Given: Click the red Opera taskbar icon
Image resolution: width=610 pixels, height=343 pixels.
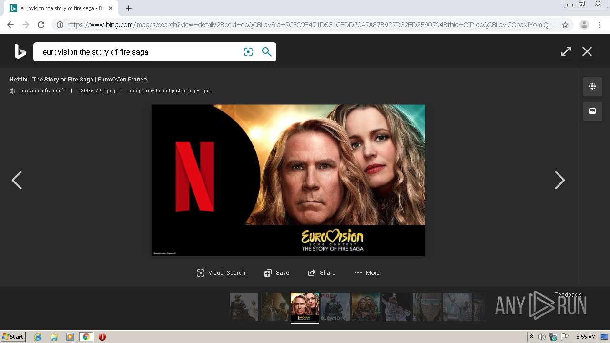Looking at the screenshot, I should (x=102, y=337).
